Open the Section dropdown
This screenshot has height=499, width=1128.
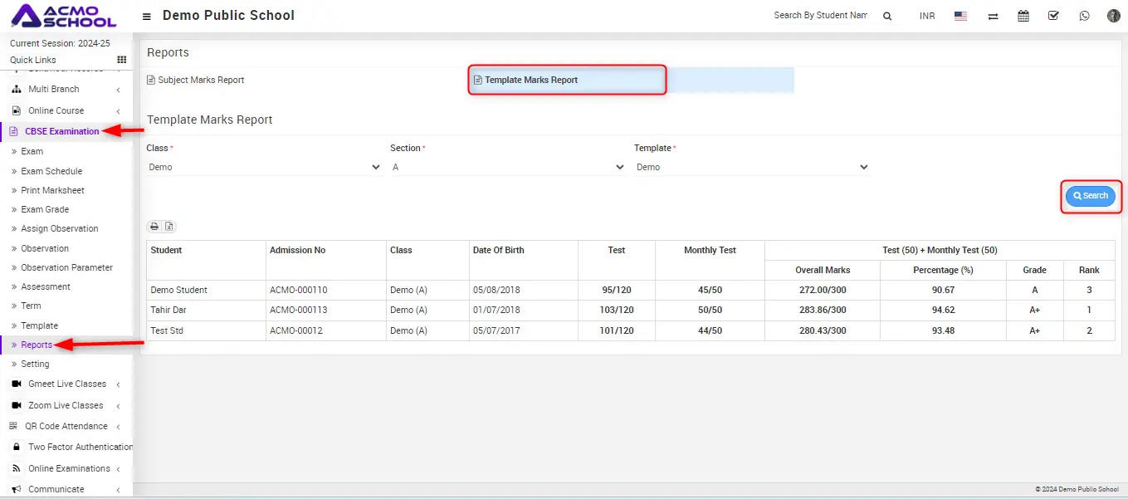(x=508, y=167)
